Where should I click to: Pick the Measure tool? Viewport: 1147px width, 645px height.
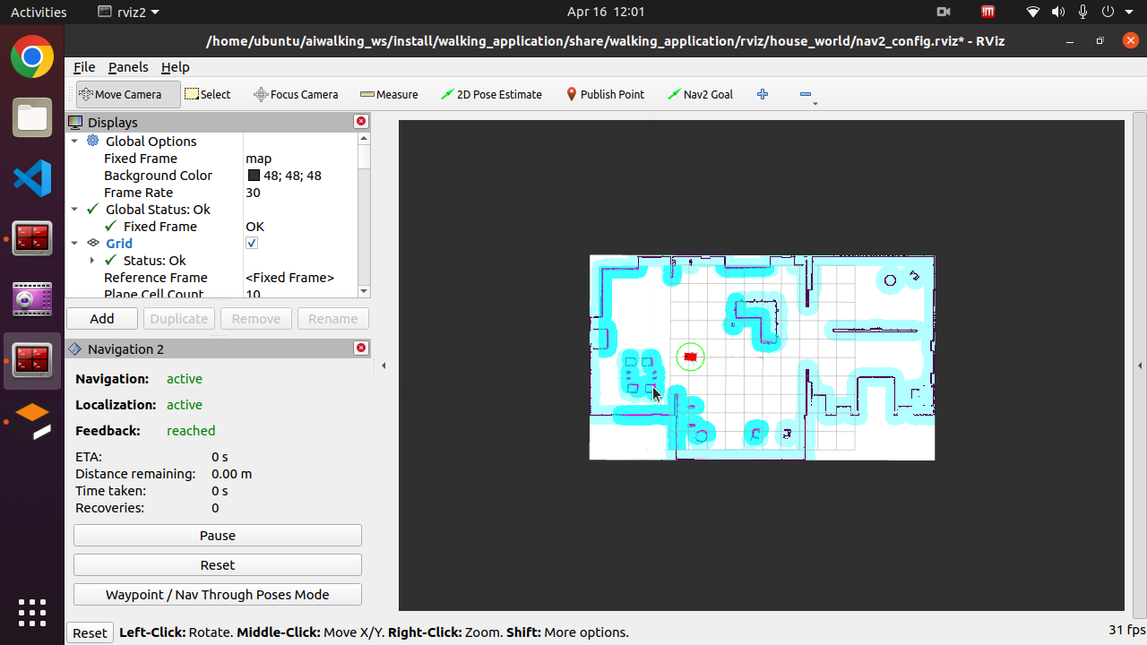(389, 94)
